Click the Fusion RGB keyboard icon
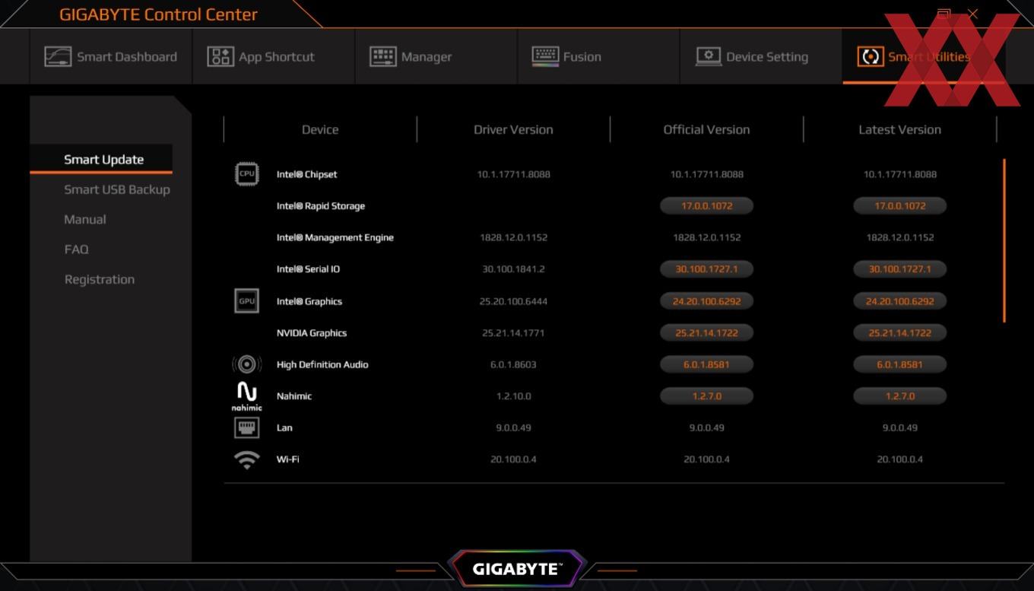Image resolution: width=1034 pixels, height=591 pixels. click(545, 57)
